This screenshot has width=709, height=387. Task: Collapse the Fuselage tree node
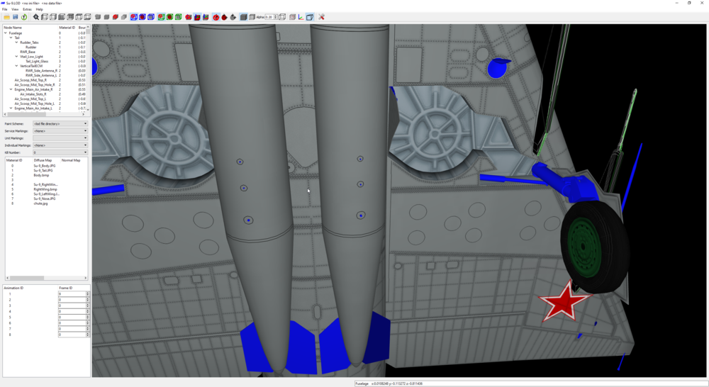coord(6,33)
